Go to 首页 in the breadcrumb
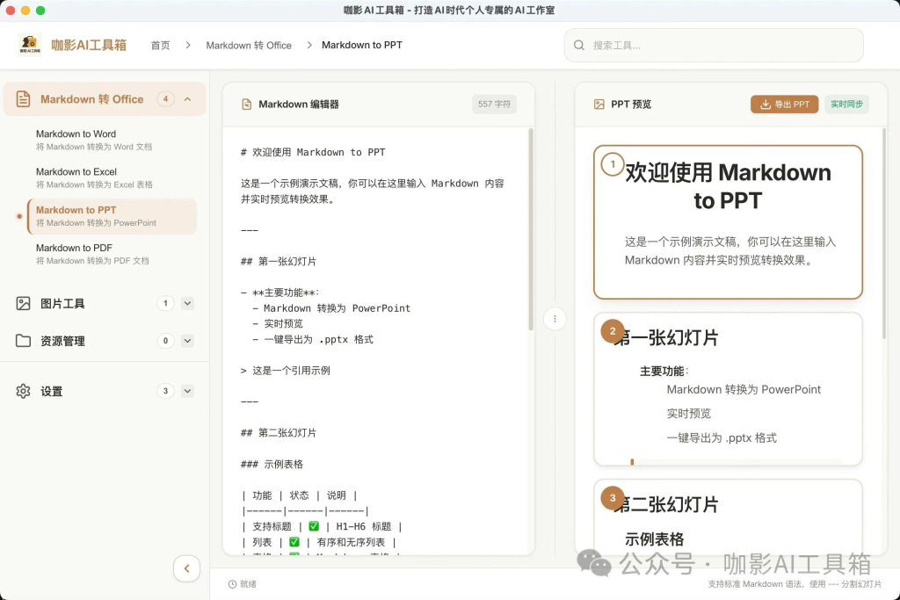 point(160,45)
